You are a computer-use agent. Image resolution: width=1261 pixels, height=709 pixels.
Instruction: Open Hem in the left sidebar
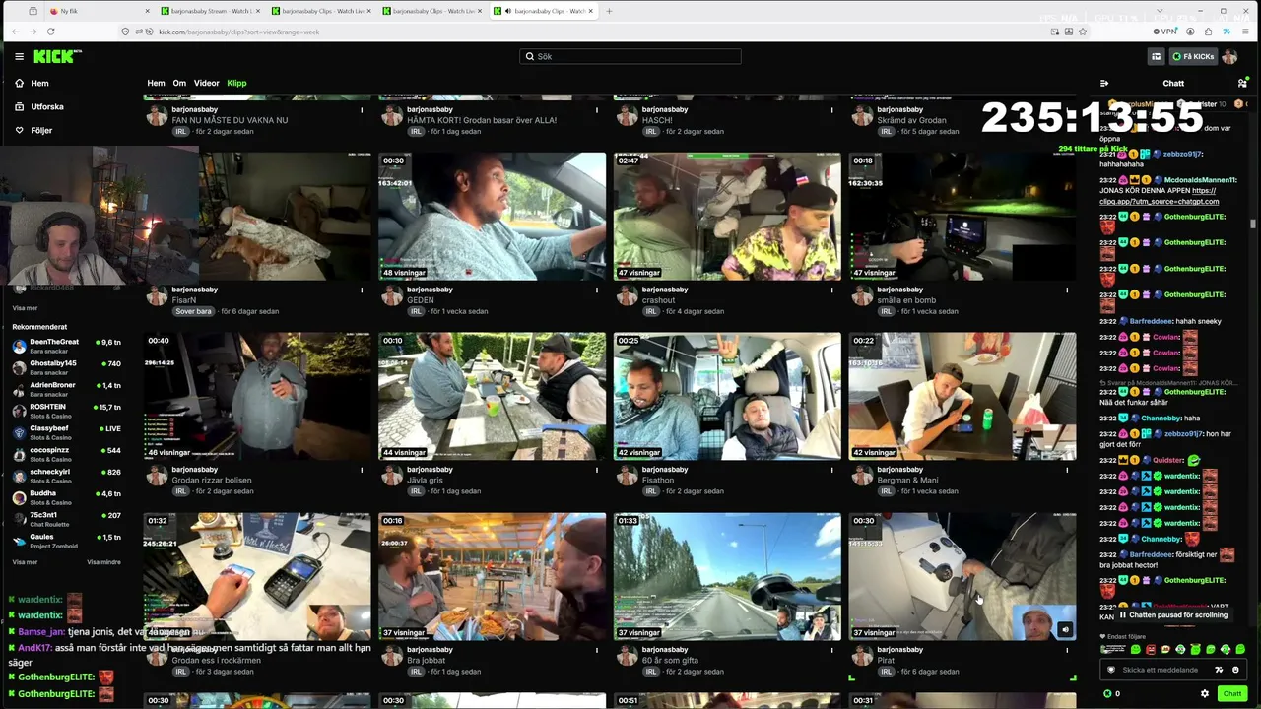coord(39,83)
